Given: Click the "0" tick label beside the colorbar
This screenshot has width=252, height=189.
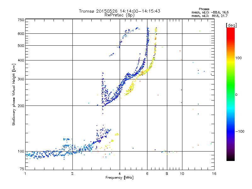Looking at the screenshot, I should (236, 95).
